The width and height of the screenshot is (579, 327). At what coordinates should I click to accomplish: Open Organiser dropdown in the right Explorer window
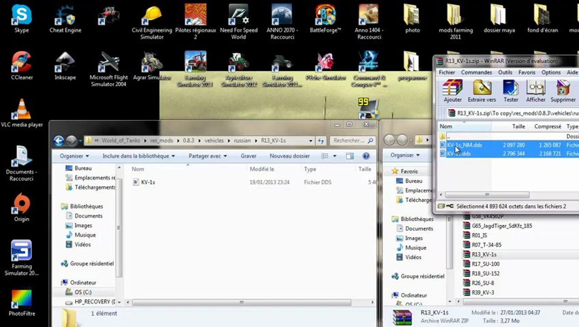pos(405,155)
